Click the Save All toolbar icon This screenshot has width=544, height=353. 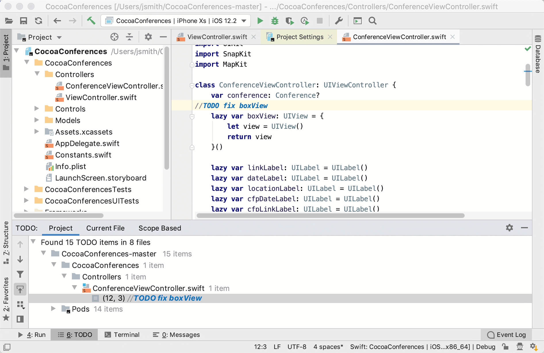(24, 21)
